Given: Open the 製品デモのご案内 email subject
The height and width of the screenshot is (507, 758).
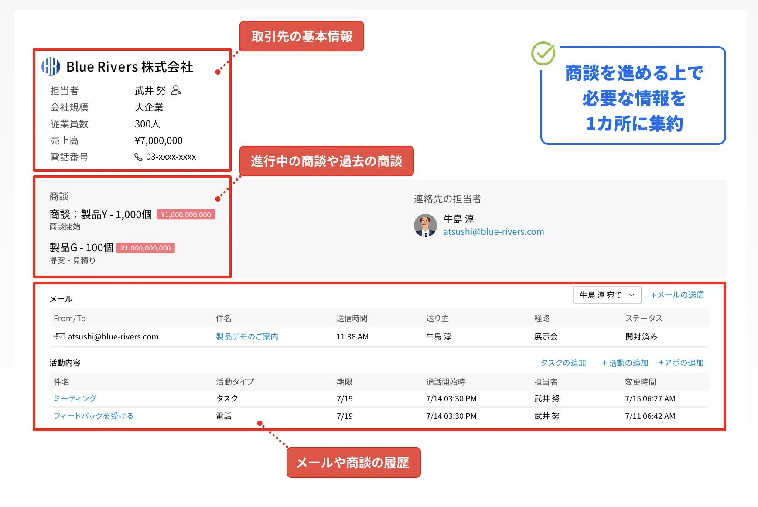Looking at the screenshot, I should [x=247, y=336].
